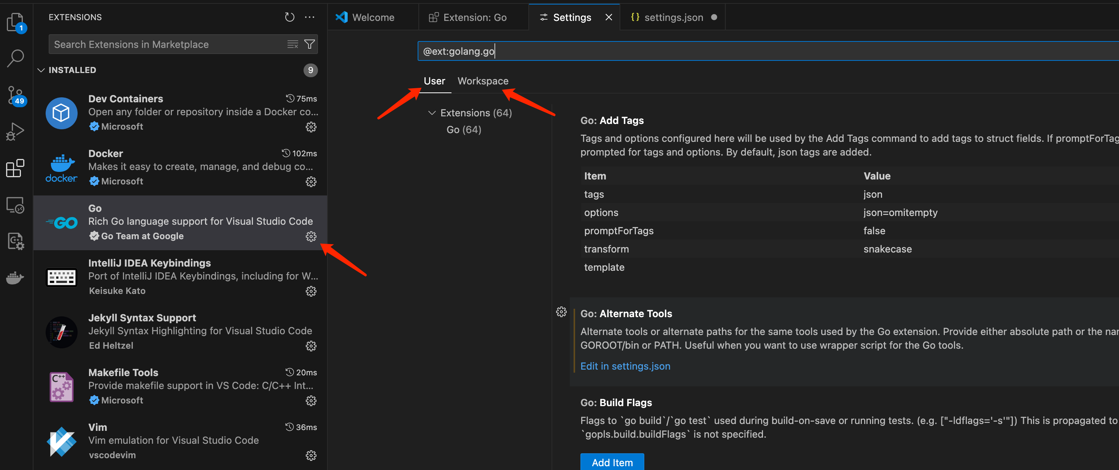This screenshot has height=470, width=1119.
Task: Select Makefile Tools extension entry
Action: [180, 387]
